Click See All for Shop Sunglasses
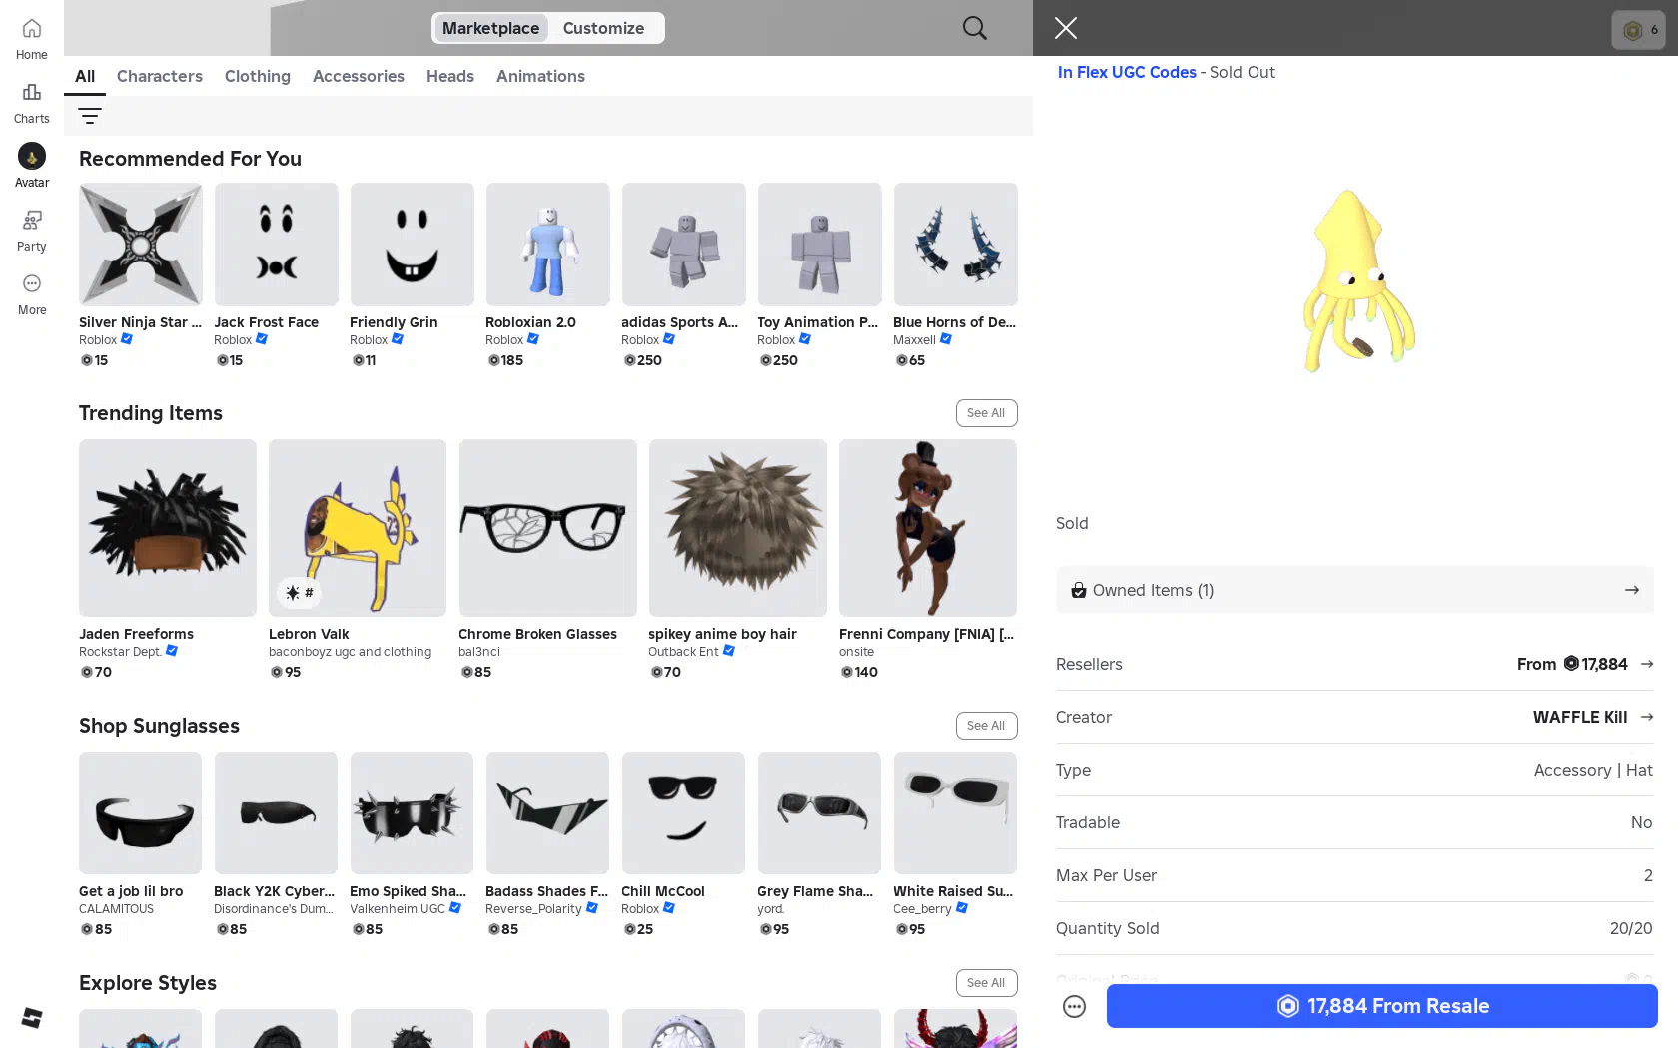This screenshot has width=1678, height=1048. coord(986,726)
